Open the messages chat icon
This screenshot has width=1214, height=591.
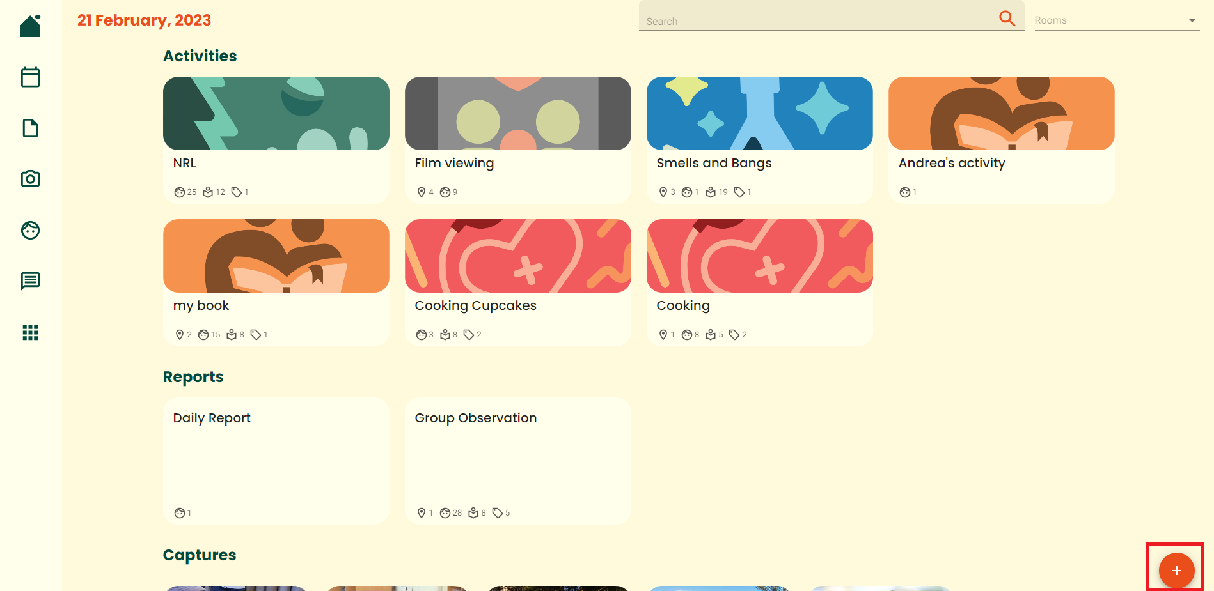point(30,281)
